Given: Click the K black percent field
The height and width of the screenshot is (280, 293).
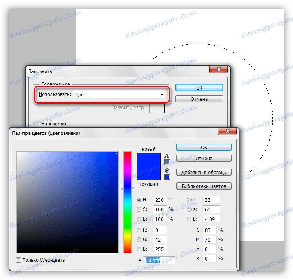Looking at the screenshot, I should click(210, 259).
